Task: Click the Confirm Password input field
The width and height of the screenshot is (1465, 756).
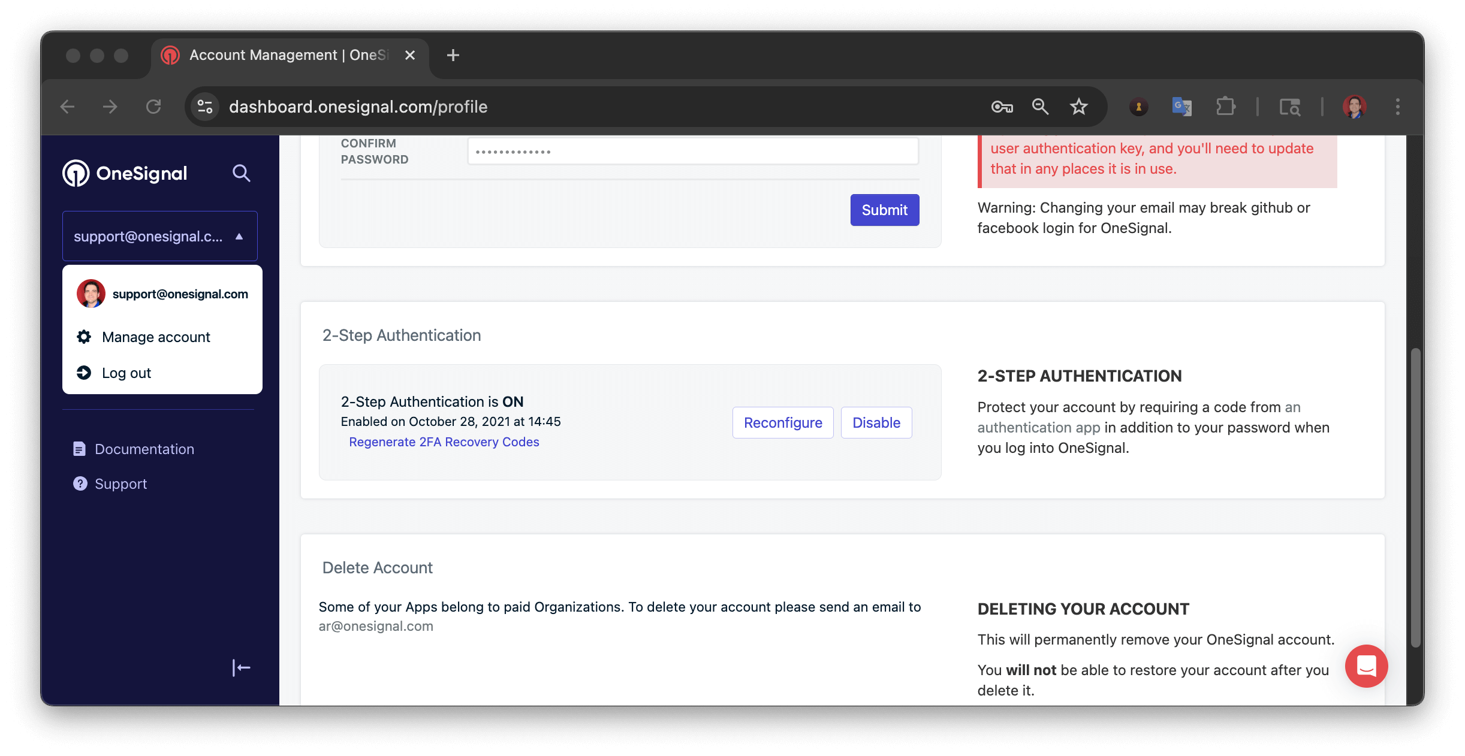Action: coord(693,151)
